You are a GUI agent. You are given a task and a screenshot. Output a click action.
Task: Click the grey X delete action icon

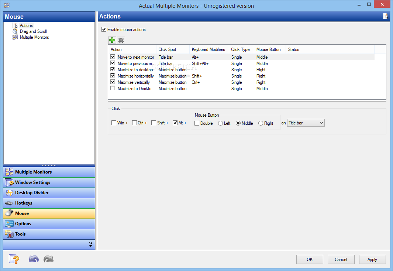point(121,40)
